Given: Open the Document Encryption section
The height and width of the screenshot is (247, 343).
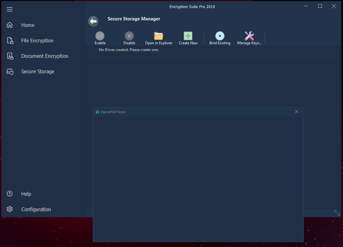Looking at the screenshot, I should 45,56.
